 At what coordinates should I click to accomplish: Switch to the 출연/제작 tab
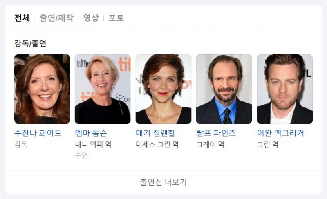56,18
